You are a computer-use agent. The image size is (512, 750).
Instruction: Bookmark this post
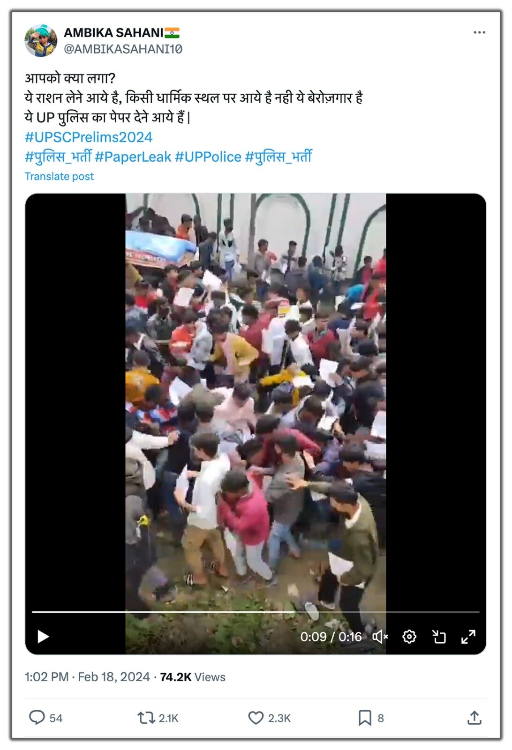(x=365, y=718)
